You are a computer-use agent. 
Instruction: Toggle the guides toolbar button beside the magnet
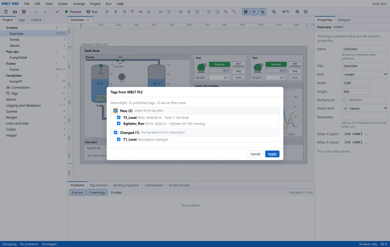click(x=262, y=12)
